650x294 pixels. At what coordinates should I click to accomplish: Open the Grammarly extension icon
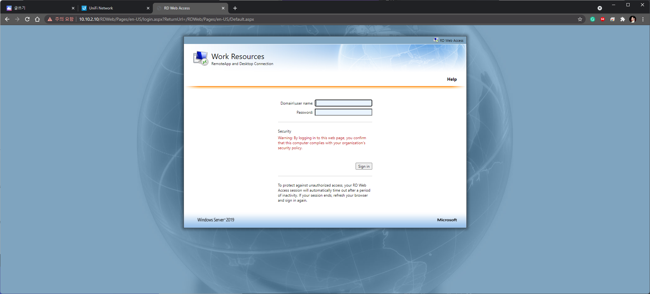click(x=593, y=19)
